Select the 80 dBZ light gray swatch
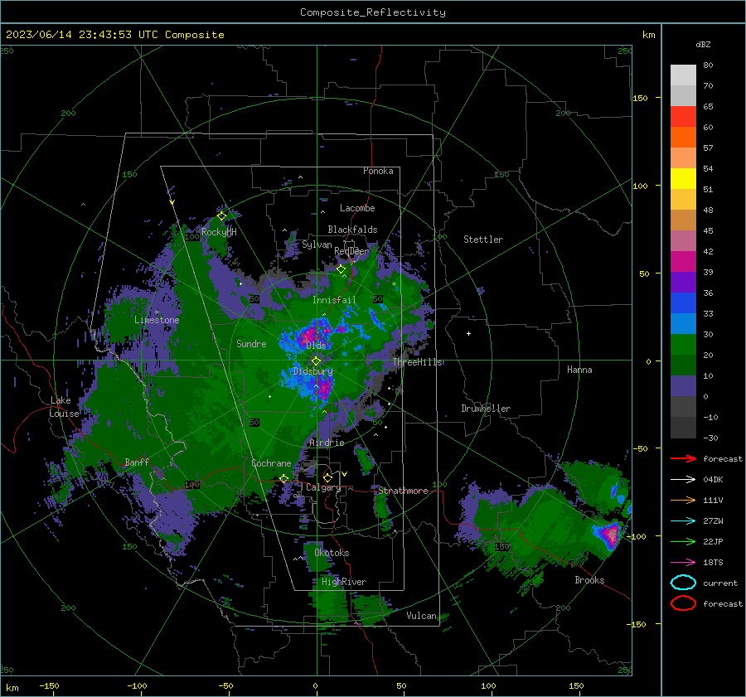Viewport: 746px width, 697px height. (x=683, y=75)
